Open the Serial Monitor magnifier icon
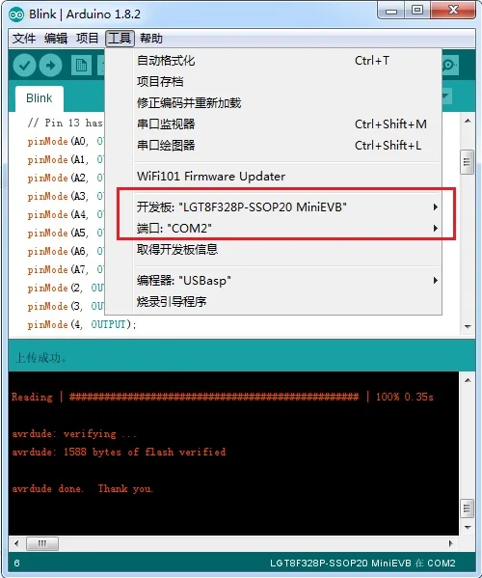The image size is (482, 578). pyautogui.click(x=450, y=66)
